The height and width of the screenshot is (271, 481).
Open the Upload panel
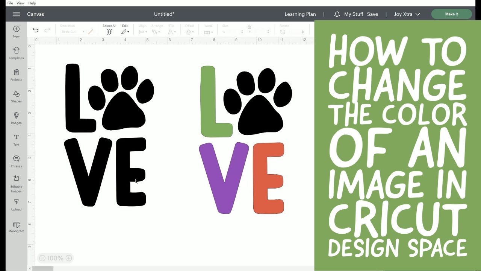pos(16,205)
